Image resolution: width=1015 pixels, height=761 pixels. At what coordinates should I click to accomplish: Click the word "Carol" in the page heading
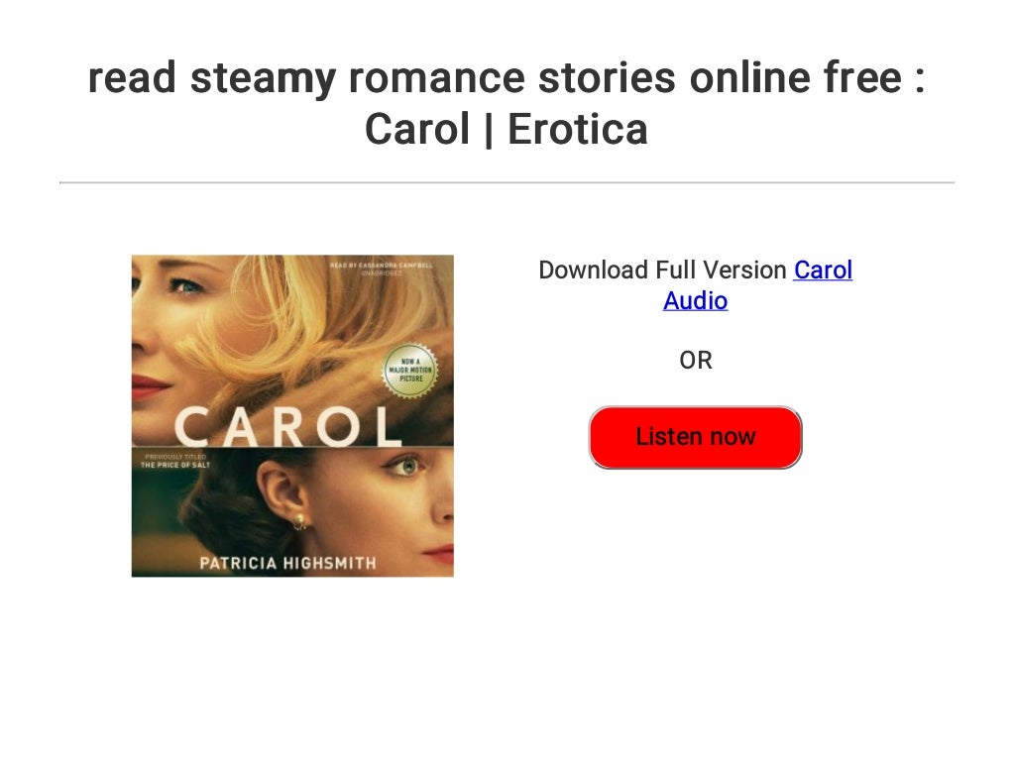(x=417, y=129)
